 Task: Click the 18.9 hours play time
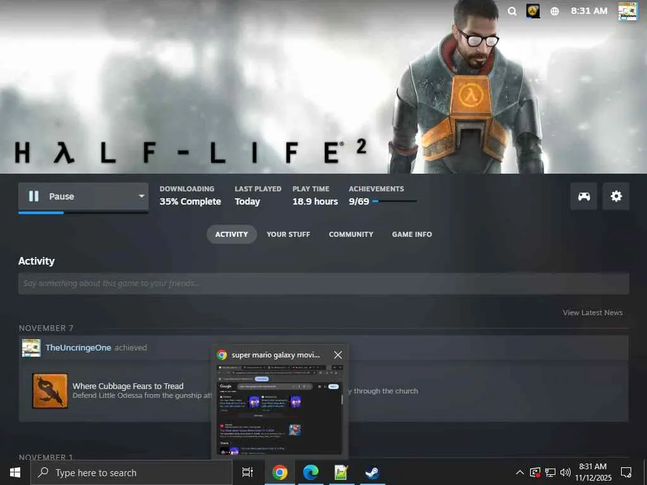point(315,201)
